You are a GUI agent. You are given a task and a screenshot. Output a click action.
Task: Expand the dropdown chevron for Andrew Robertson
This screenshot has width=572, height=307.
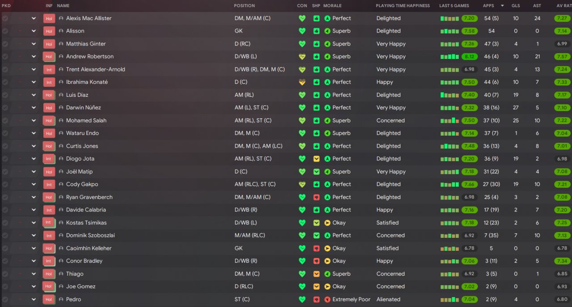click(34, 57)
